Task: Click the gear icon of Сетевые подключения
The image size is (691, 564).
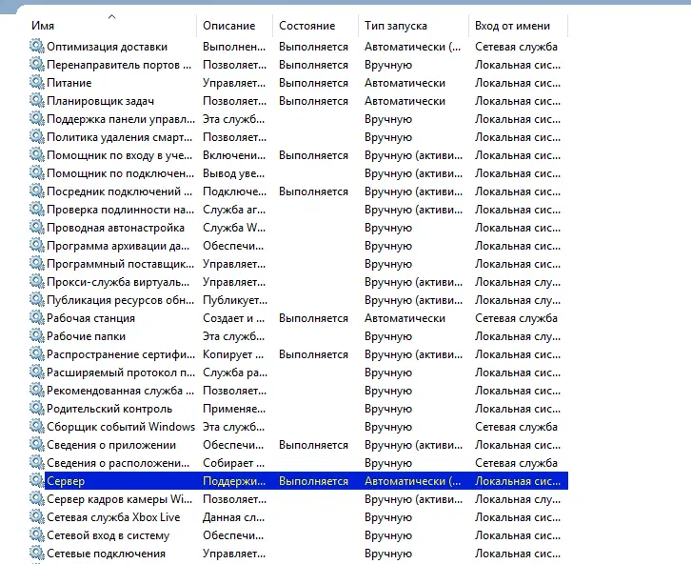Action: click(x=37, y=553)
